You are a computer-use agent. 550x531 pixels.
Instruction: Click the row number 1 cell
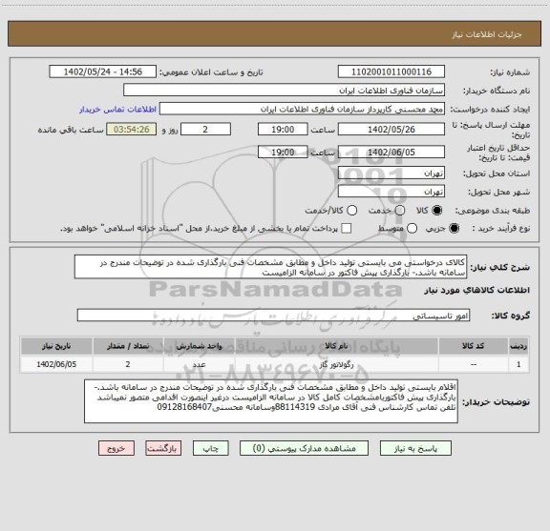[x=518, y=364]
